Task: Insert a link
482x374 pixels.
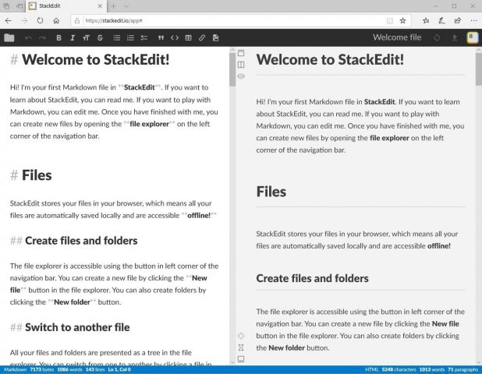Action: click(x=202, y=37)
